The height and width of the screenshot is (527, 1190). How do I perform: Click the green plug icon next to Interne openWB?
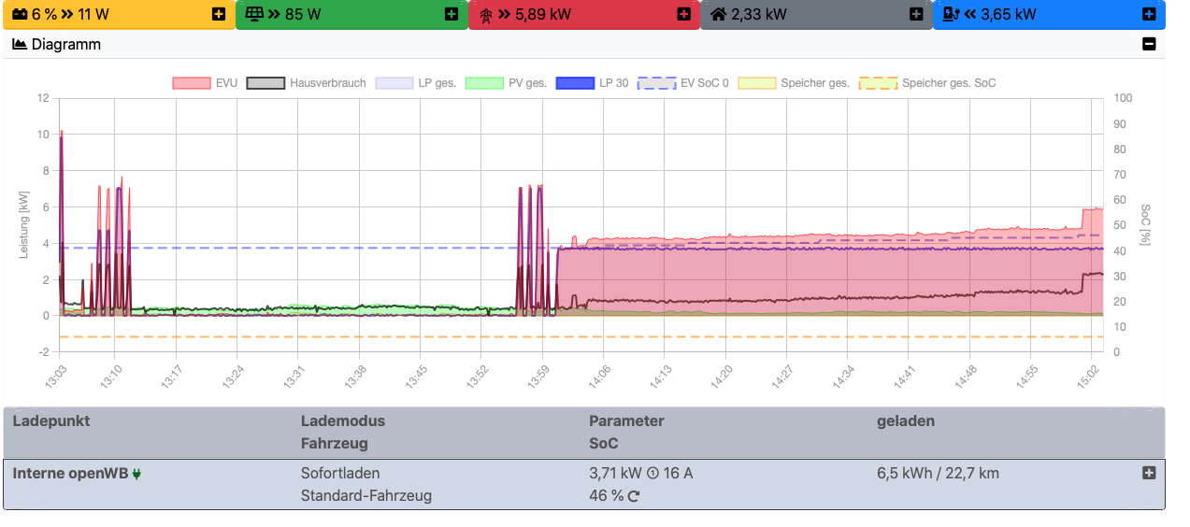[137, 474]
